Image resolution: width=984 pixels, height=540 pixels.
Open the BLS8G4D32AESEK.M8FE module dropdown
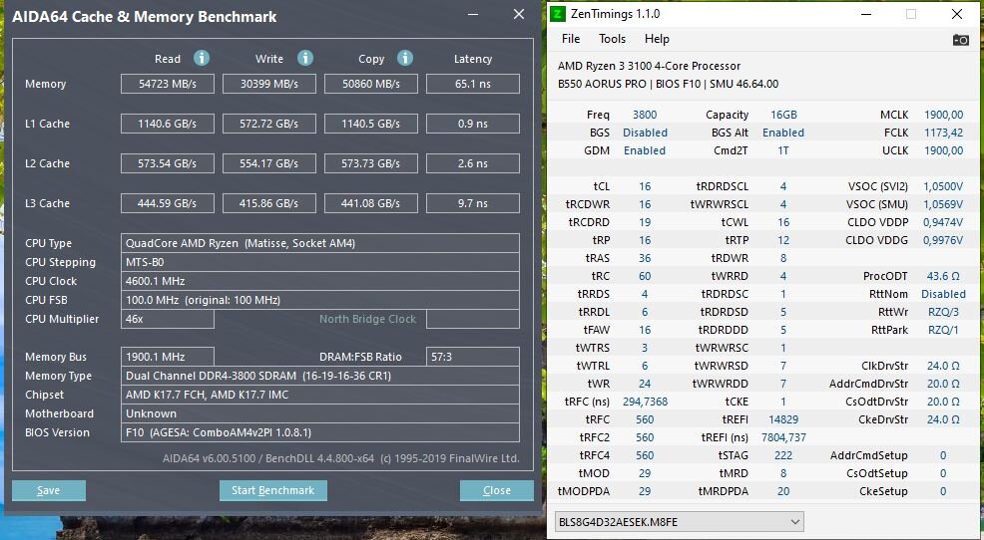[679, 521]
